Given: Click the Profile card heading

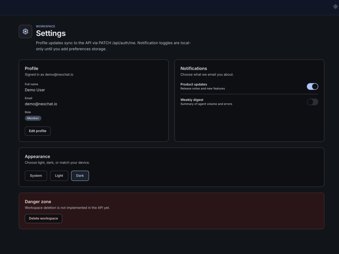Looking at the screenshot, I should pos(32,68).
